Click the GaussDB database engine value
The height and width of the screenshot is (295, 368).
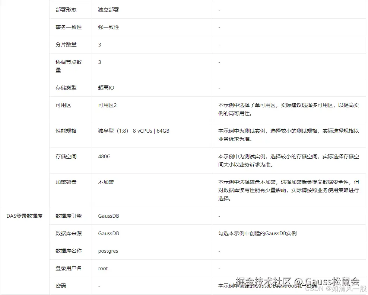(108, 216)
